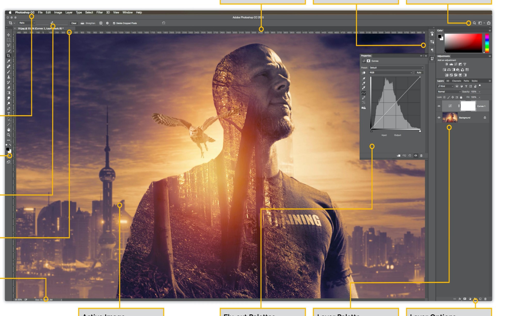Select the Hand tool
This screenshot has height=316, width=507.
coord(9,130)
